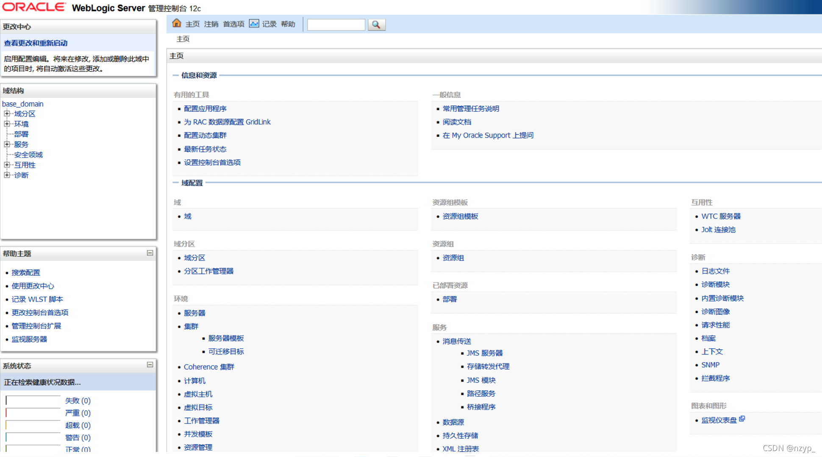Screen dimensions: 822x457
Task: Click 存储转发代理 link
Action: [488, 366]
